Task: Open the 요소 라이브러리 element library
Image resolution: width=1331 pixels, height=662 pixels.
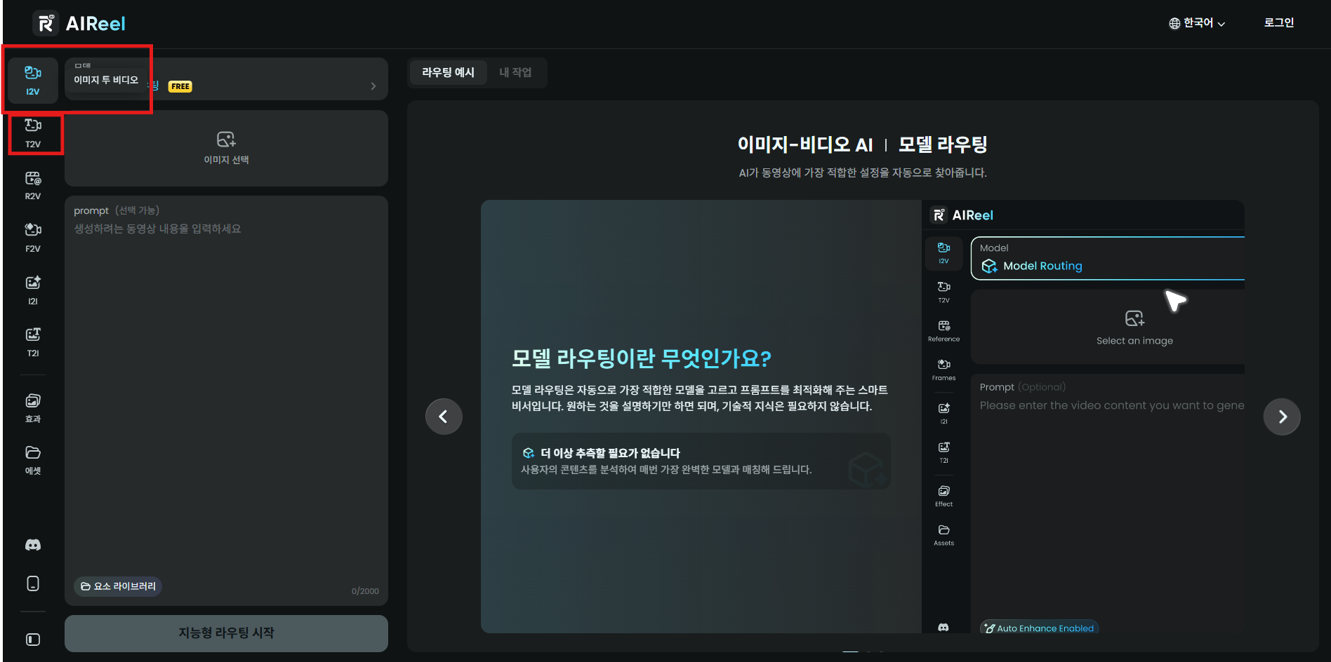Action: pos(118,586)
